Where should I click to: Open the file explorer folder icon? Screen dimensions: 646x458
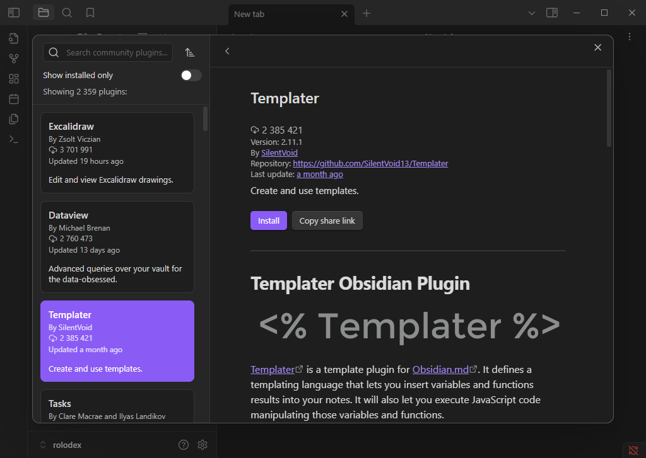44,13
